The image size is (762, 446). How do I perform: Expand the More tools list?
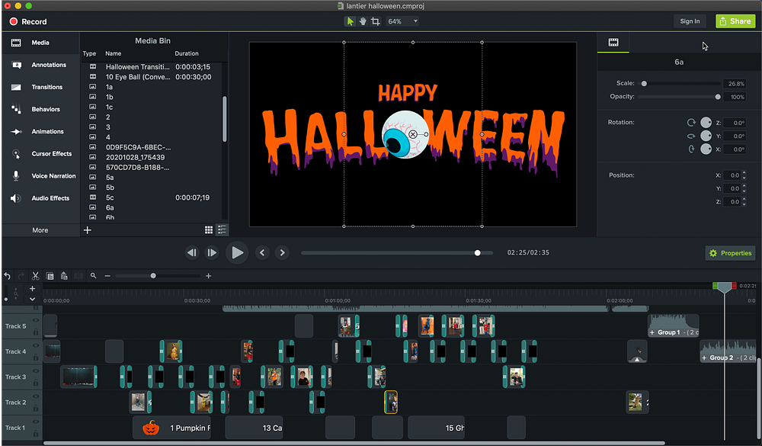pyautogui.click(x=40, y=229)
